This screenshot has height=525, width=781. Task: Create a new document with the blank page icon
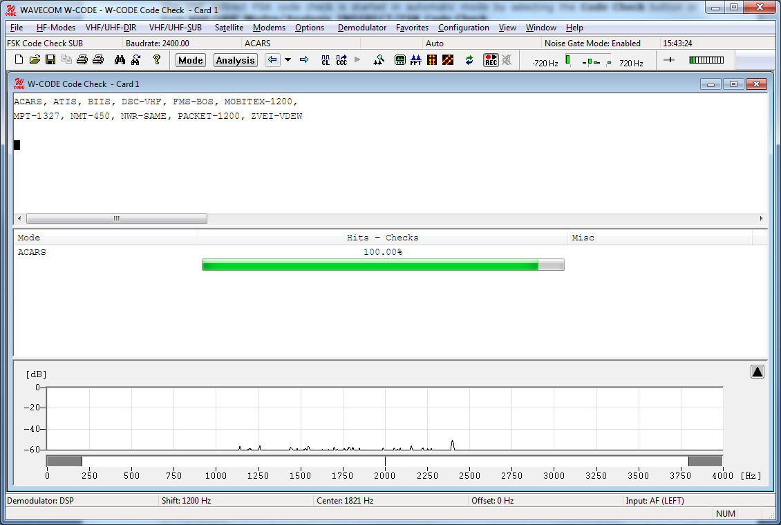19,60
